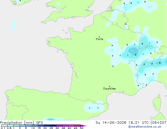Pick the 45–50 mm magenta legend swatch

pyautogui.click(x=77, y=126)
